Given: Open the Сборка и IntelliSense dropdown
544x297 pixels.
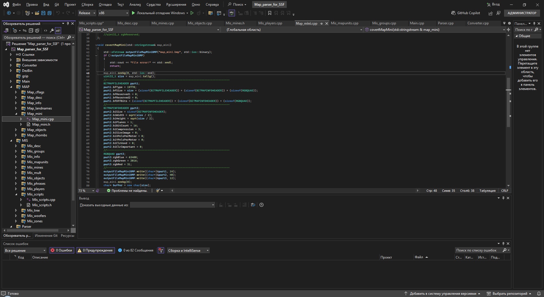Looking at the screenshot, I should coord(188,250).
